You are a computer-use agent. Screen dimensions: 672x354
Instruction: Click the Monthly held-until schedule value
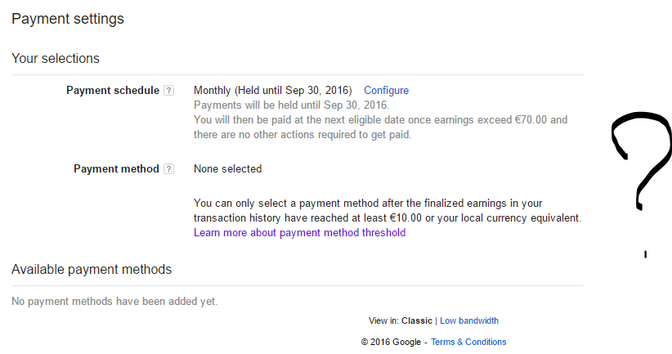[272, 91]
